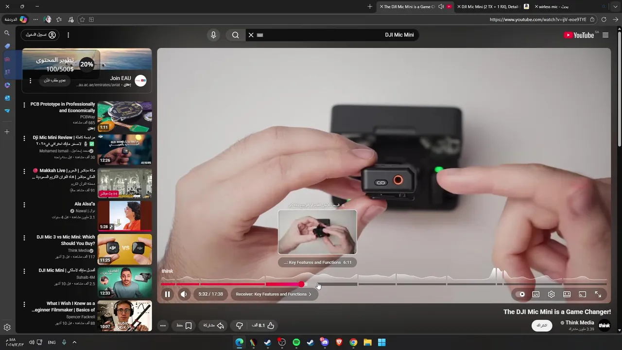Open options for PCB Prototype video
The width and height of the screenshot is (622, 350).
coord(24,105)
